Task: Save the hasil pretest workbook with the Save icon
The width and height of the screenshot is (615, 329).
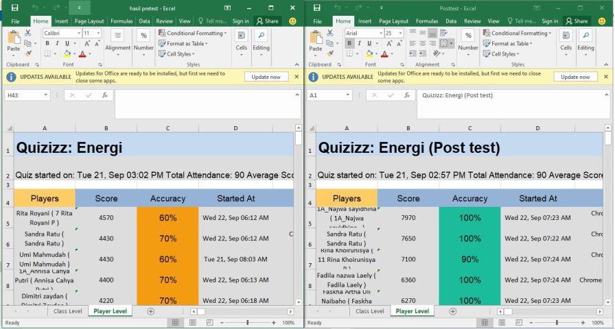Action: click(x=14, y=8)
